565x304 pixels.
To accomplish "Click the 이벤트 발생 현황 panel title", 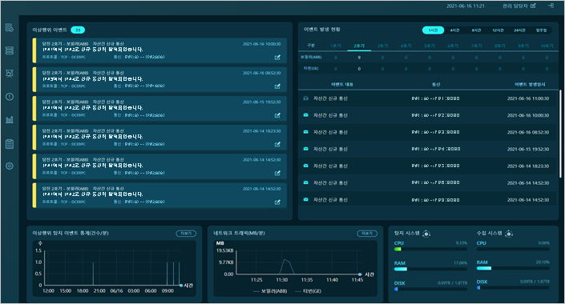I will 322,30.
